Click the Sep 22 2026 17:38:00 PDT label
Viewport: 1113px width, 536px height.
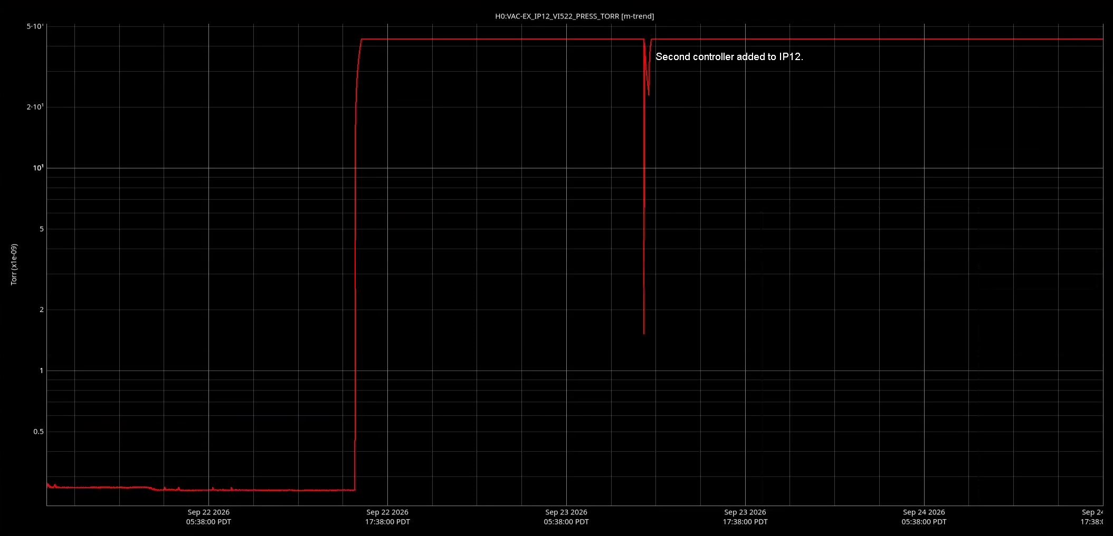(387, 517)
